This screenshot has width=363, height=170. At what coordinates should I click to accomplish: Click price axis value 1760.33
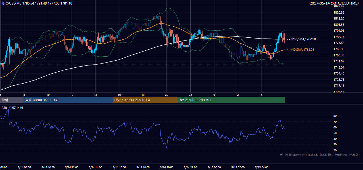coord(339,55)
